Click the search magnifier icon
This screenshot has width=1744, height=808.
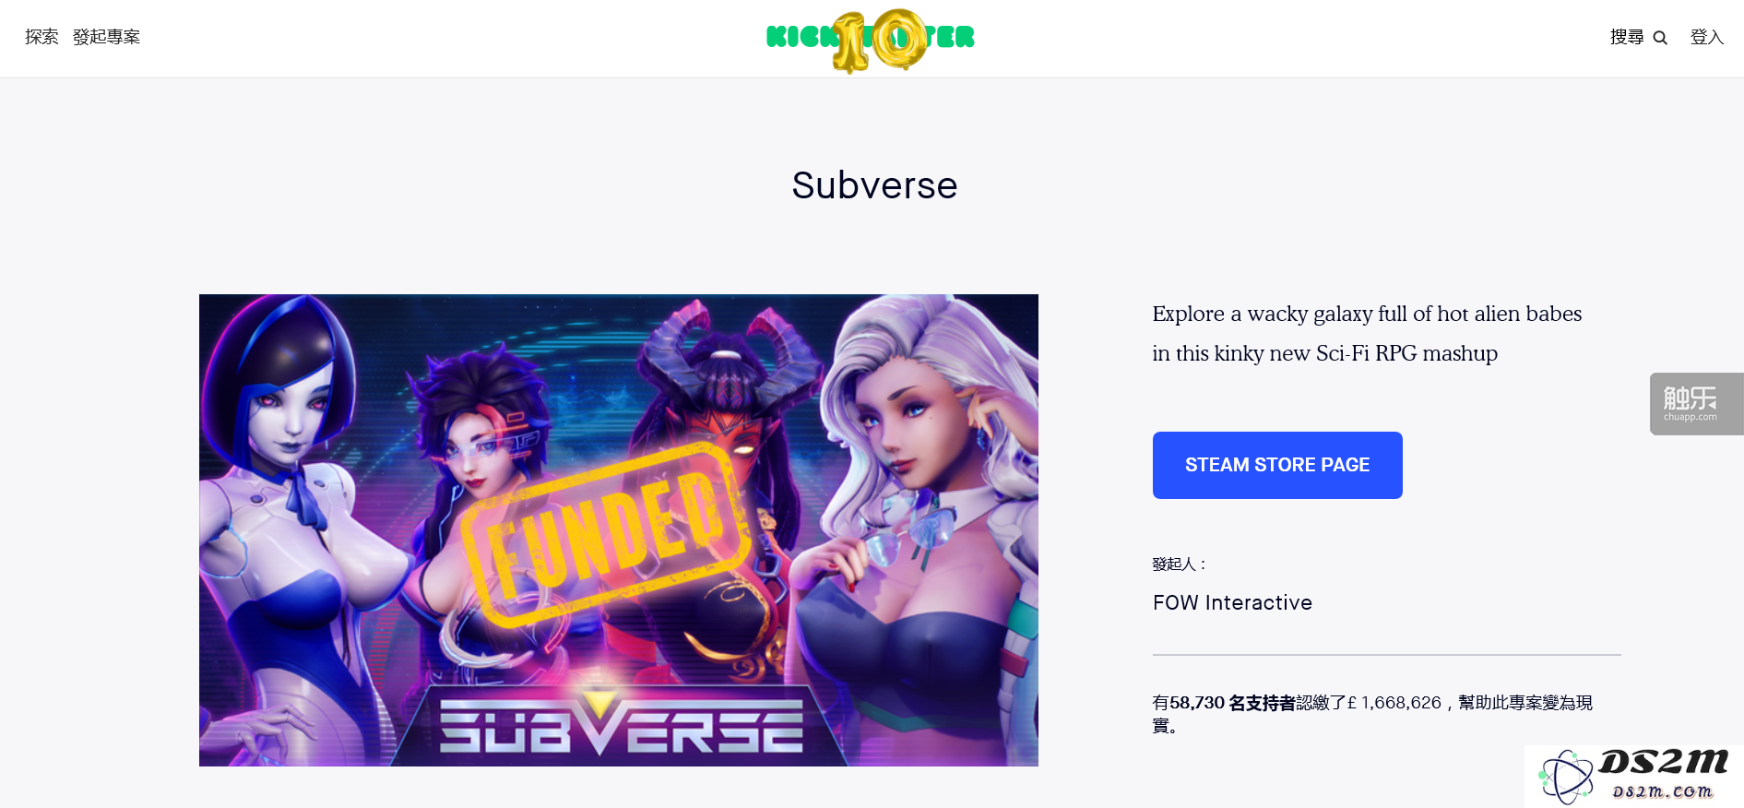coord(1660,38)
